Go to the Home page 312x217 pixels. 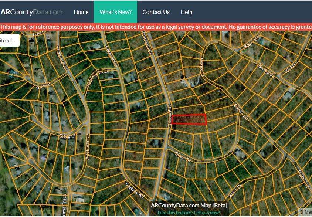coord(81,12)
